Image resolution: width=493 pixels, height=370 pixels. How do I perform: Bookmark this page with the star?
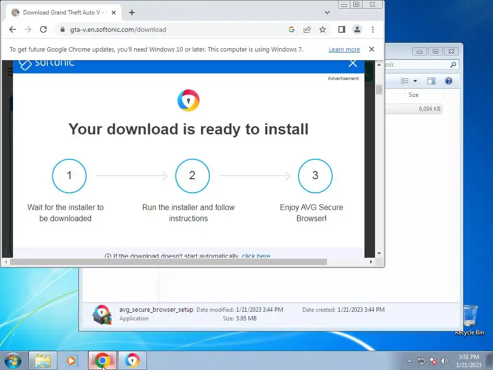[323, 29]
